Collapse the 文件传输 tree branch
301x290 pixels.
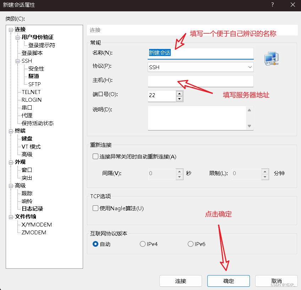(x=11, y=217)
